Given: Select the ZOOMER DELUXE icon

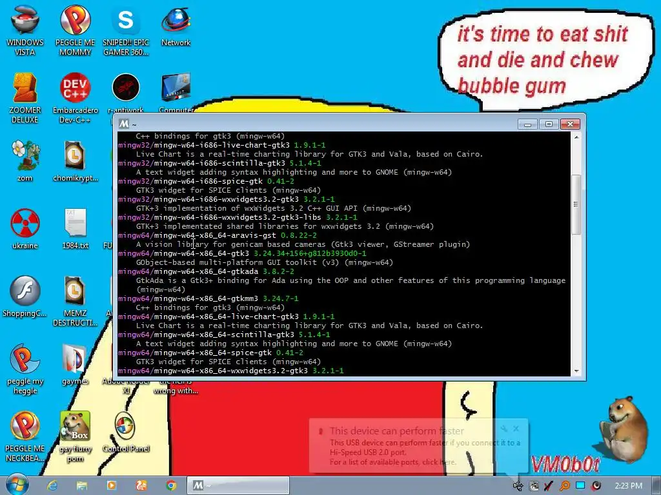Looking at the screenshot, I should (x=25, y=98).
